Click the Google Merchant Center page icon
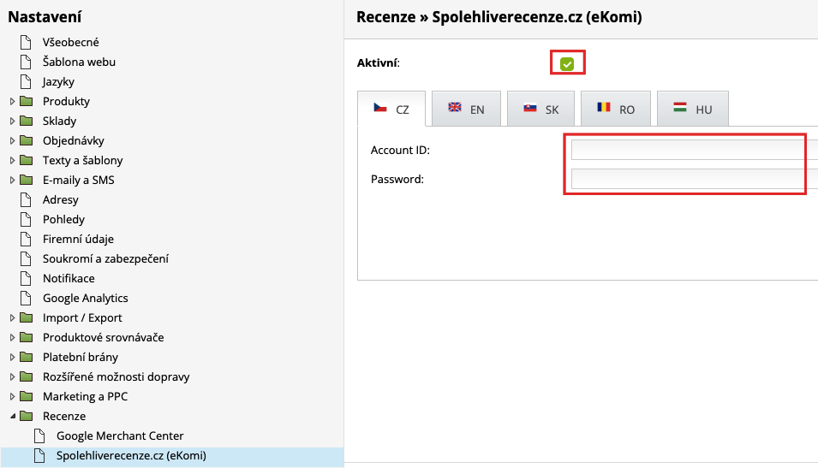The image size is (818, 468). (39, 435)
